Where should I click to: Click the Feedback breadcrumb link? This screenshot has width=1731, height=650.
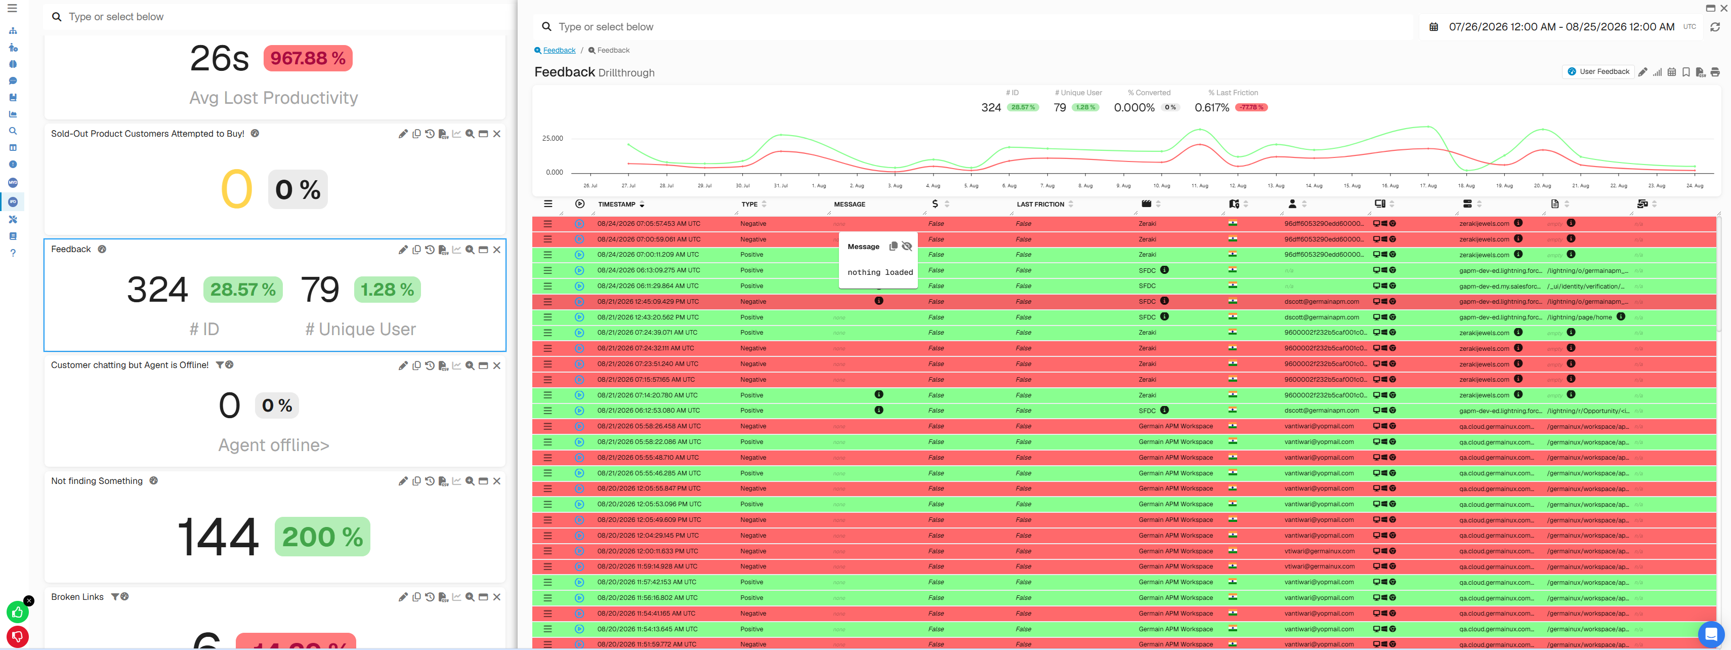click(559, 51)
